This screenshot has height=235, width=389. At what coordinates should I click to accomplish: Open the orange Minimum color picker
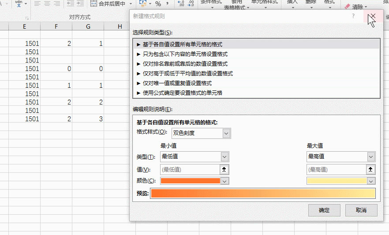(x=194, y=181)
